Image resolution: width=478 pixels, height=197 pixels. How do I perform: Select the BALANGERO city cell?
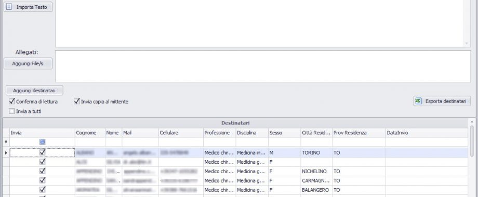(316, 190)
